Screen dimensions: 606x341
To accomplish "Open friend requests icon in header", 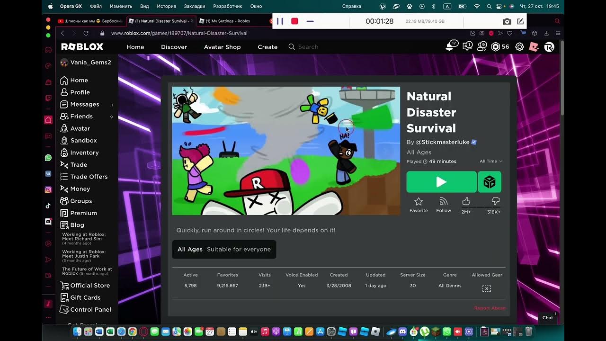I will pyautogui.click(x=482, y=46).
